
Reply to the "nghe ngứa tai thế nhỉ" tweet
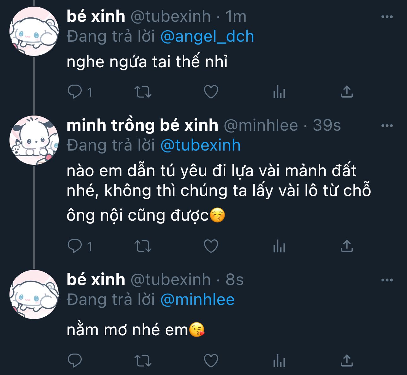(75, 92)
